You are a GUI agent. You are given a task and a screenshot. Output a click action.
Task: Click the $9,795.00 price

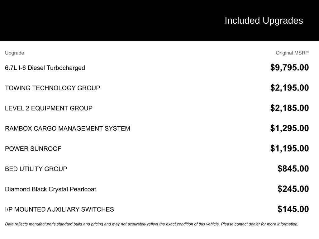coord(289,68)
